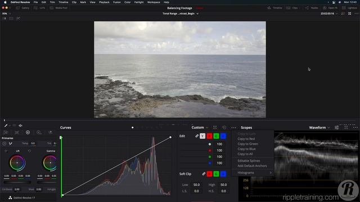360x202 pixels.
Task: Select the Blue Edit curve channel
Action: [223, 136]
